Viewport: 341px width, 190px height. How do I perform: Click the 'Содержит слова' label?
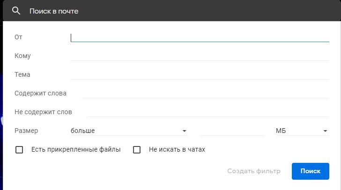tap(40, 93)
